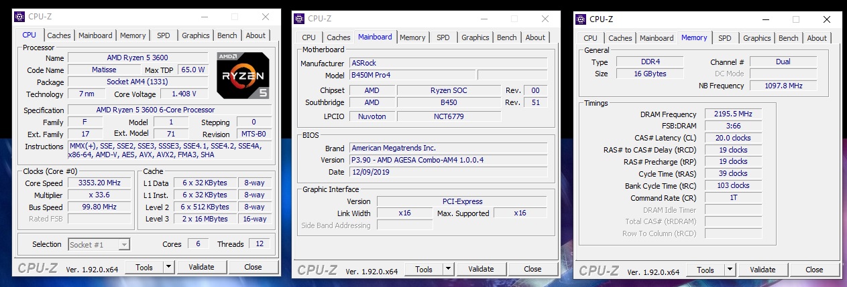This screenshot has height=287, width=847.
Task: Click the Close button in the Mainboard window
Action: pyautogui.click(x=532, y=269)
